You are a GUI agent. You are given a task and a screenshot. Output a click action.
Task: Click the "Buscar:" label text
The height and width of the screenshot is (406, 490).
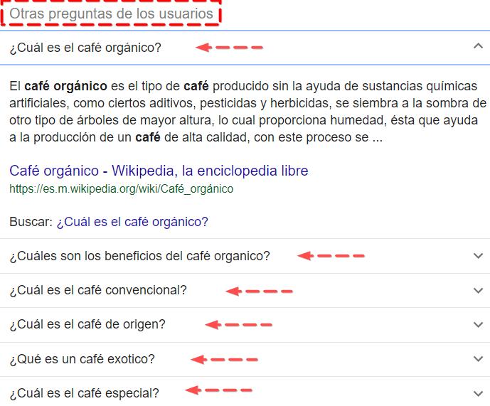(31, 222)
